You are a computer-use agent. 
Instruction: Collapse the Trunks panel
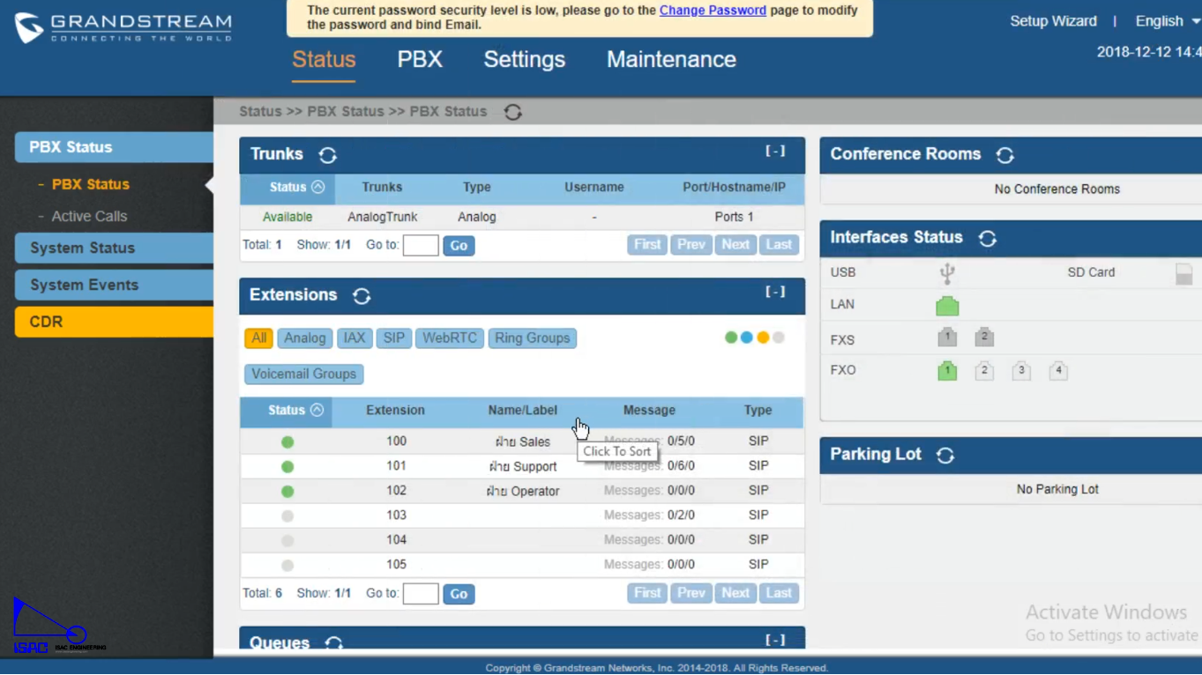point(774,152)
